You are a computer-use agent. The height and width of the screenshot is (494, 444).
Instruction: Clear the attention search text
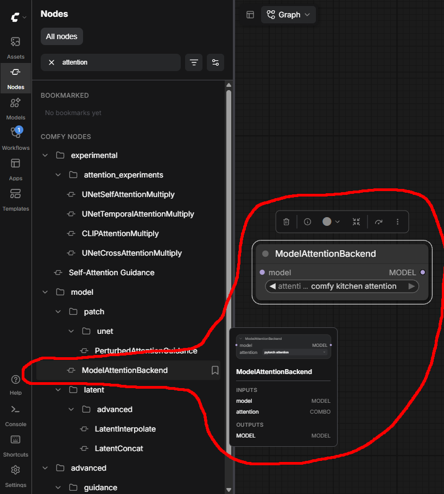(x=52, y=62)
